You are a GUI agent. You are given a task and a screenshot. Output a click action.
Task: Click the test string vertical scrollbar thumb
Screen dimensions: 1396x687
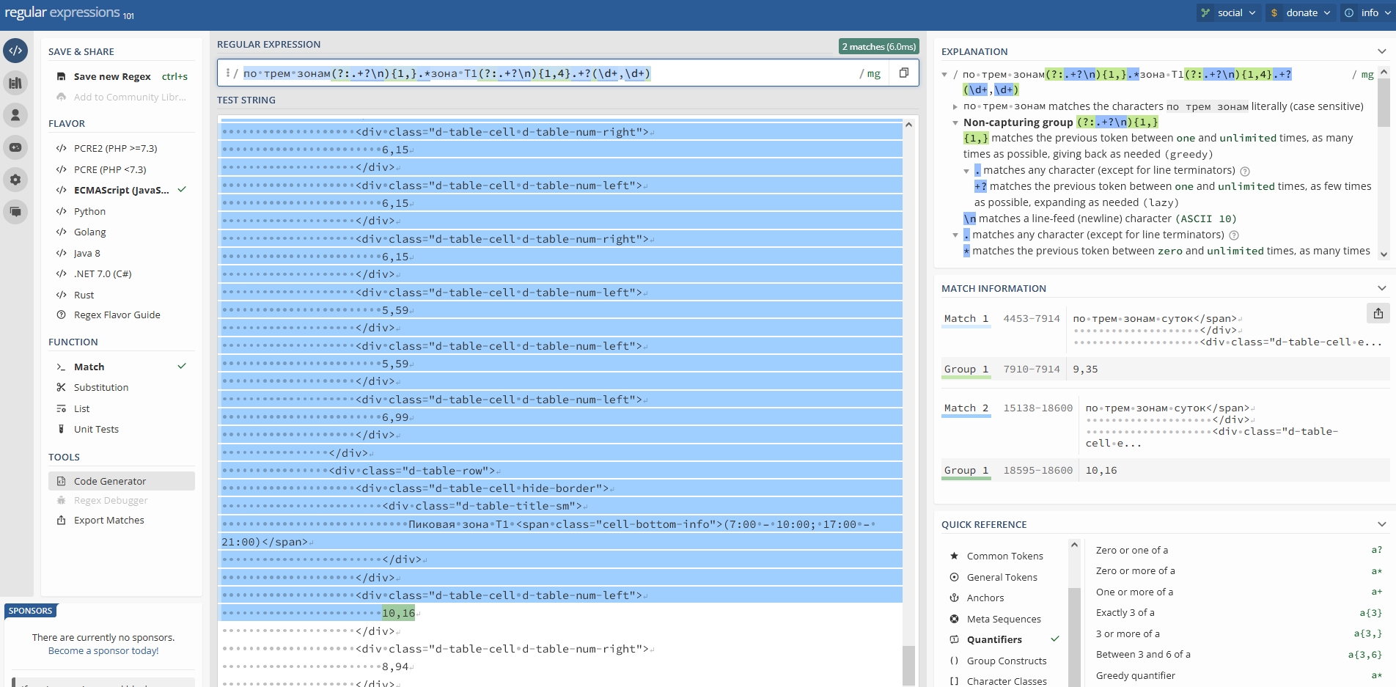(908, 664)
